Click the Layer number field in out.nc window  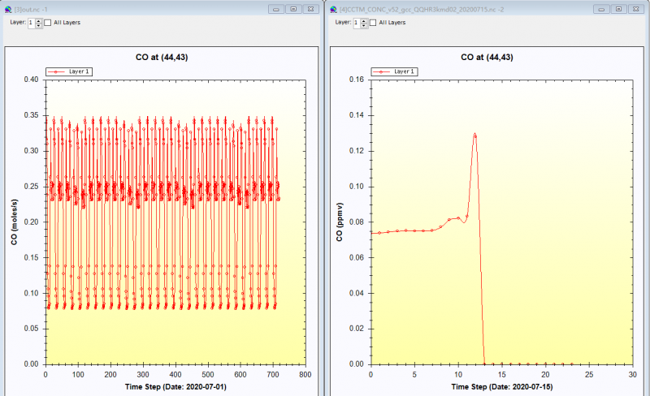point(32,23)
